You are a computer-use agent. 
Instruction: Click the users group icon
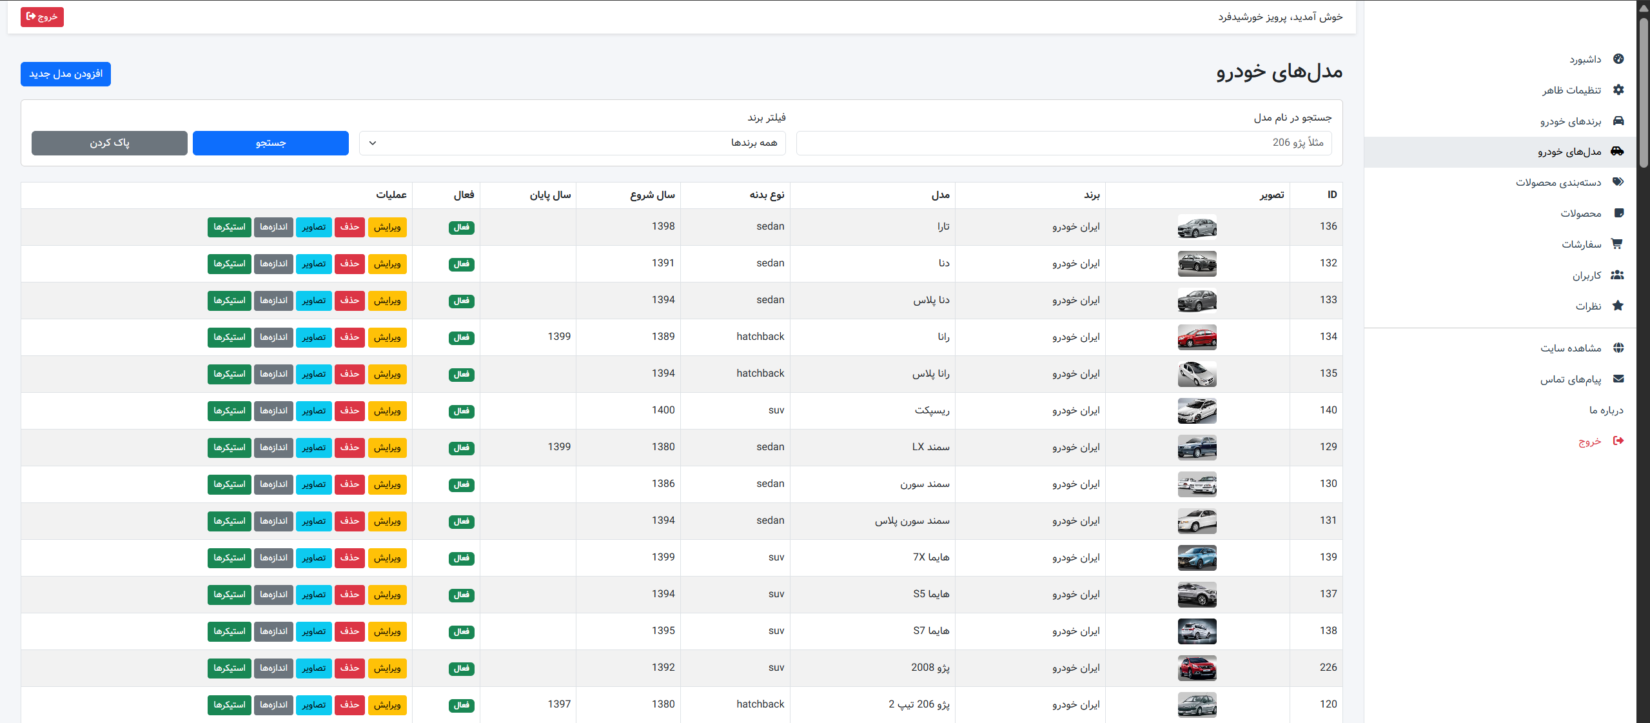click(1617, 275)
